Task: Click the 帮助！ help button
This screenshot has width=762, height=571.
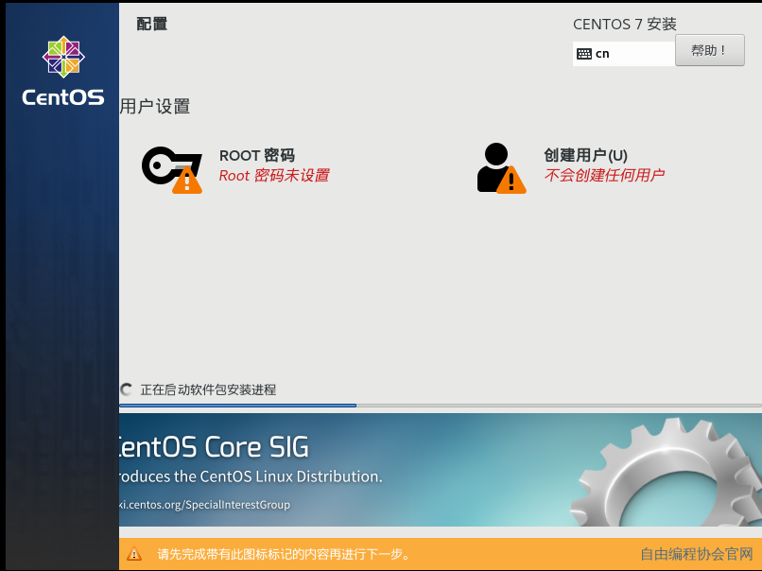Action: (x=709, y=50)
